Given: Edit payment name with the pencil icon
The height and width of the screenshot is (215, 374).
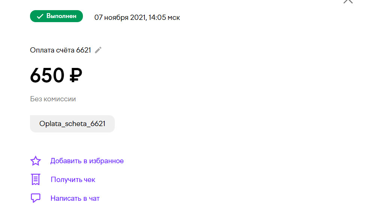Looking at the screenshot, I should pos(98,50).
